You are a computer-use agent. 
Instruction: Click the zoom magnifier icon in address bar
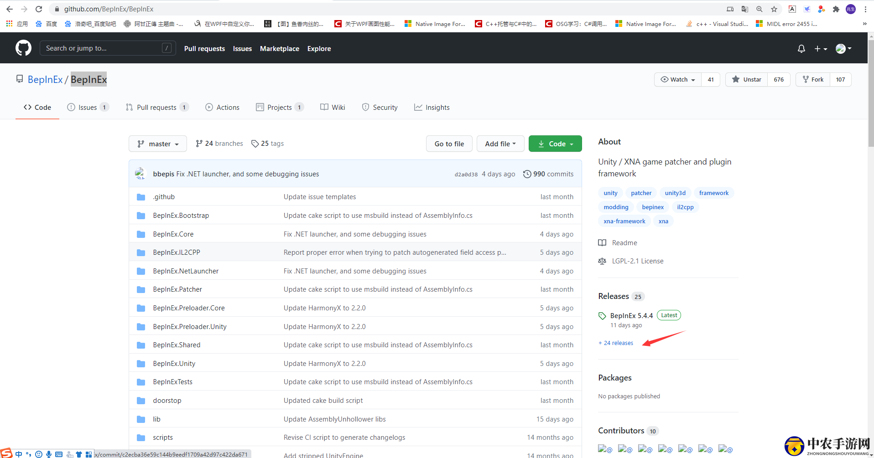759,9
